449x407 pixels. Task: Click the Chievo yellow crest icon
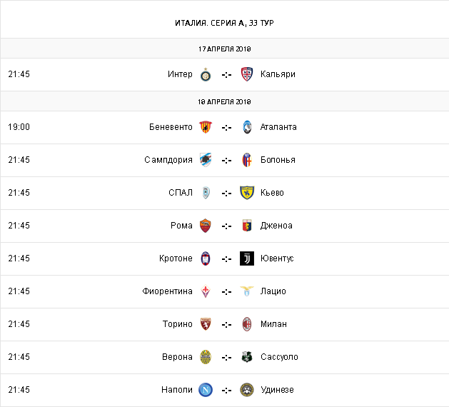pos(247,193)
